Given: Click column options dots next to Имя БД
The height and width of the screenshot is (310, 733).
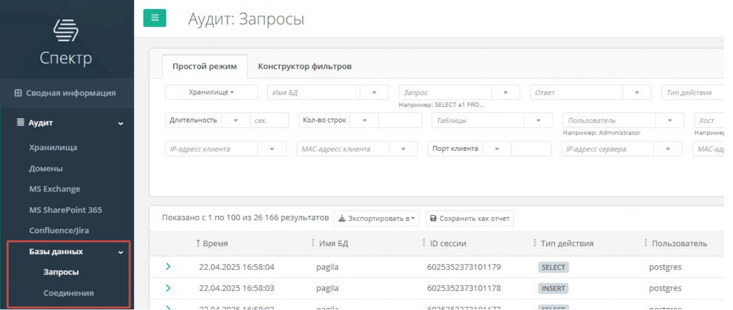Looking at the screenshot, I should (x=313, y=243).
